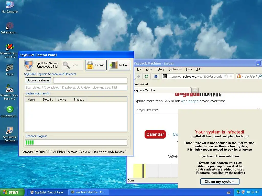The height and width of the screenshot is (196, 262).
Task: Sort results by Threat... column
Action: coord(79,100)
